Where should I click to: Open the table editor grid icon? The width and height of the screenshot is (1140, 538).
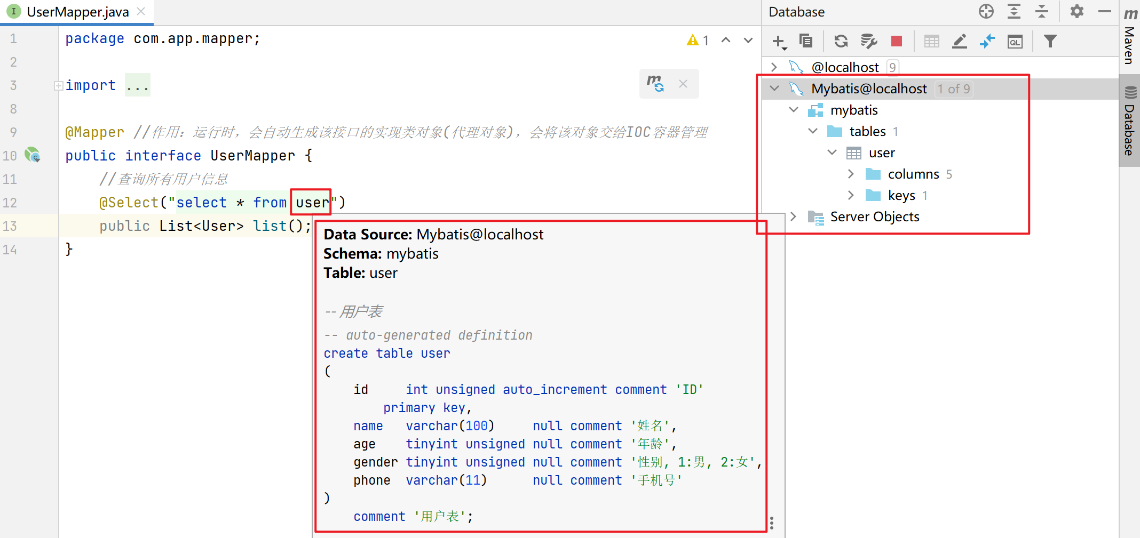[932, 41]
